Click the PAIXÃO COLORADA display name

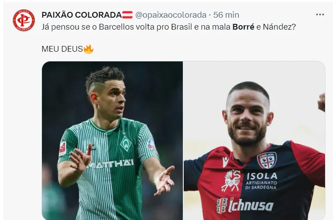tap(82, 15)
